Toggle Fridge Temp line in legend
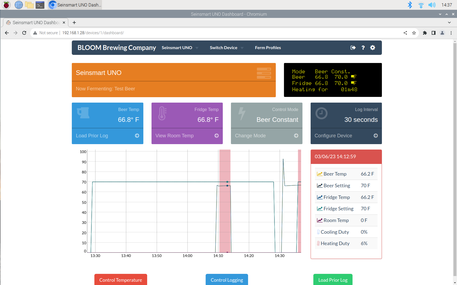The image size is (457, 285). click(x=336, y=197)
